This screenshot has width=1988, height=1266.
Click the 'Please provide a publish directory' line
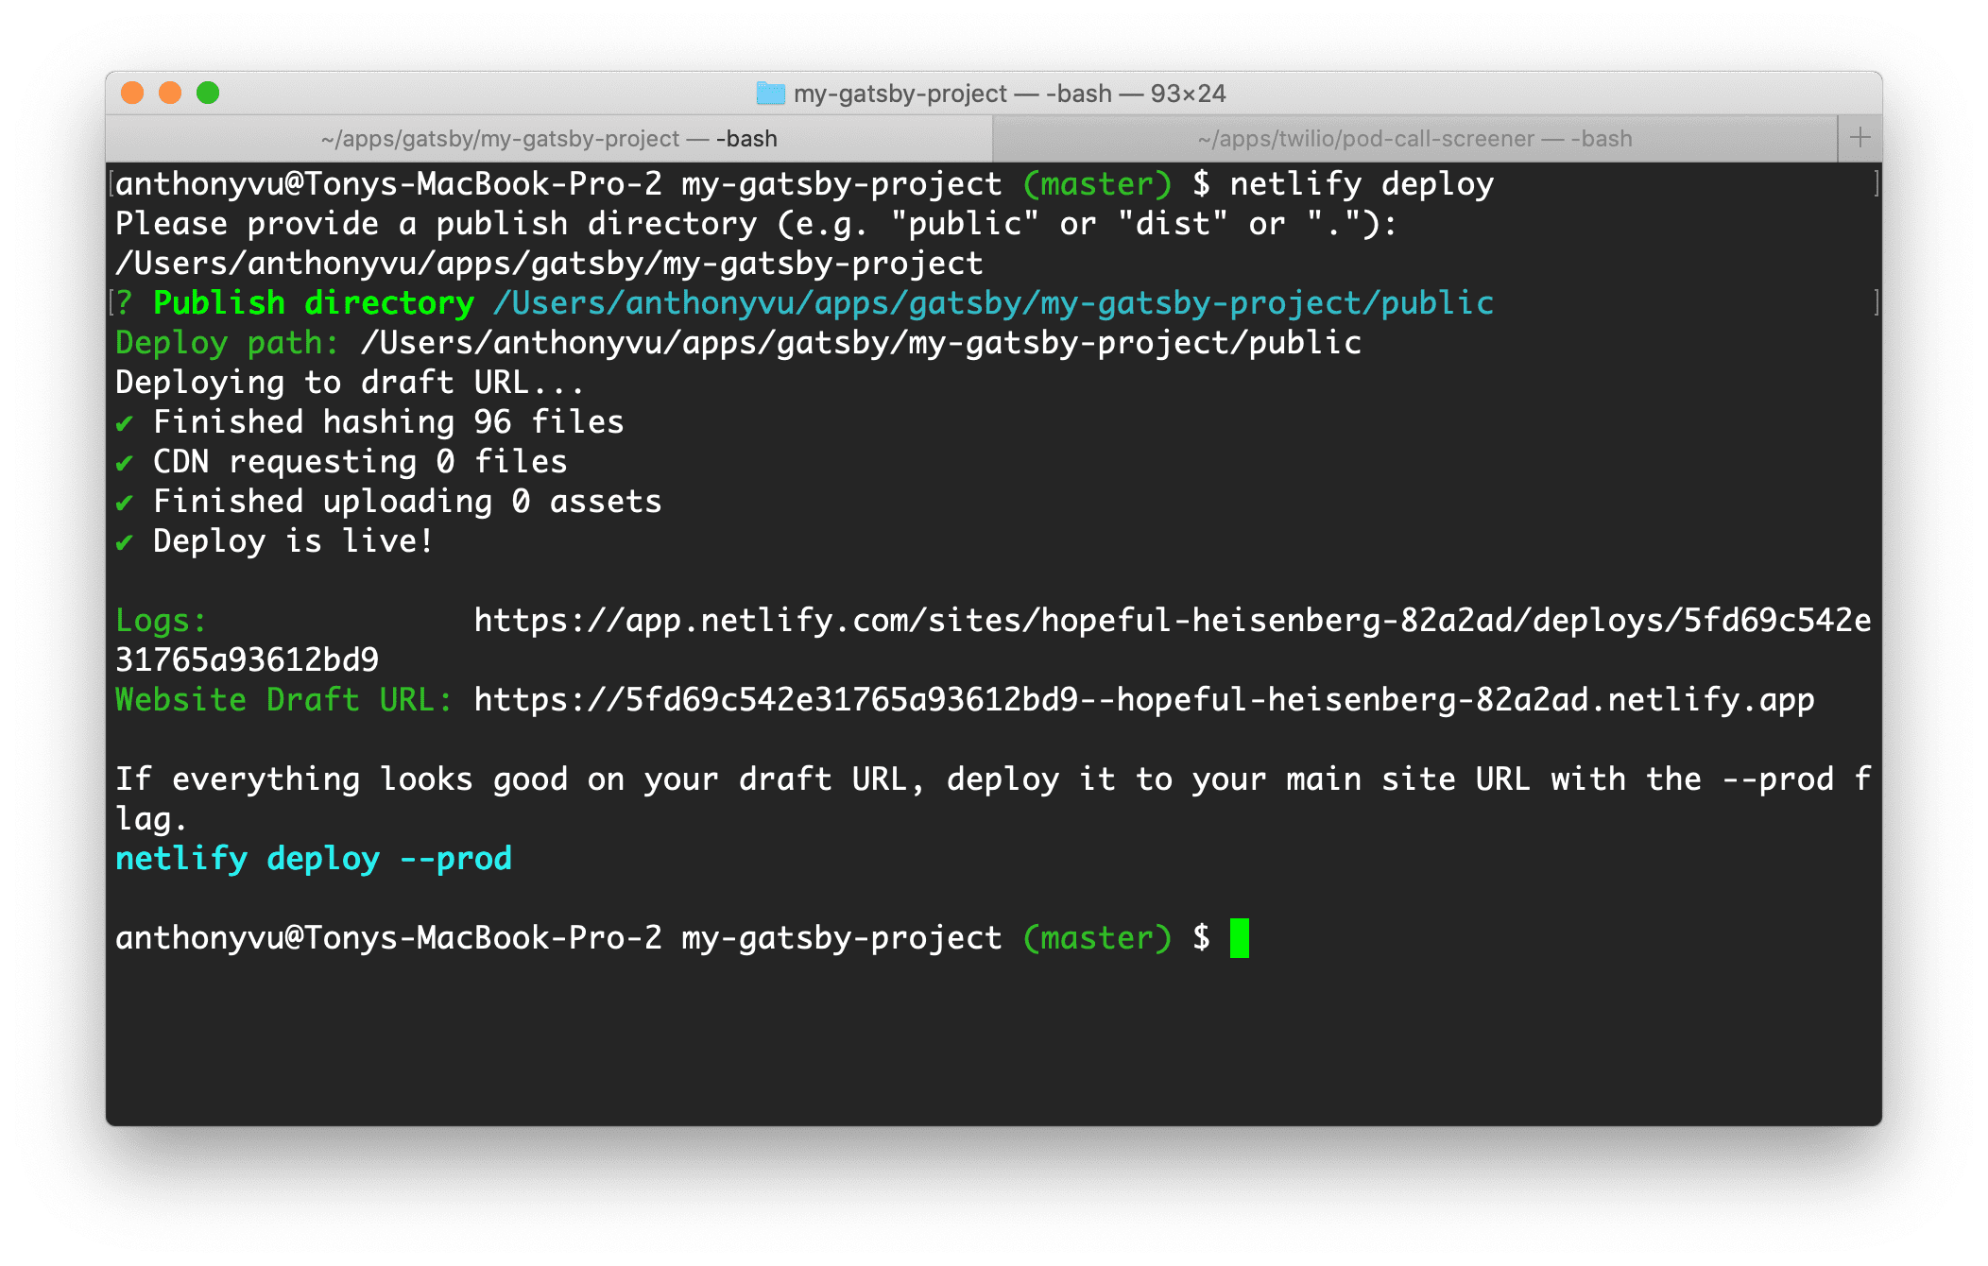756,224
